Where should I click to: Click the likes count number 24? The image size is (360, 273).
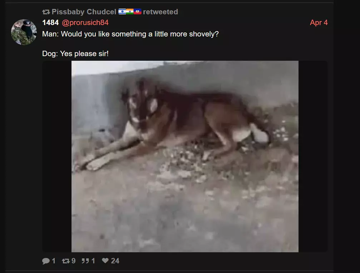point(115,261)
